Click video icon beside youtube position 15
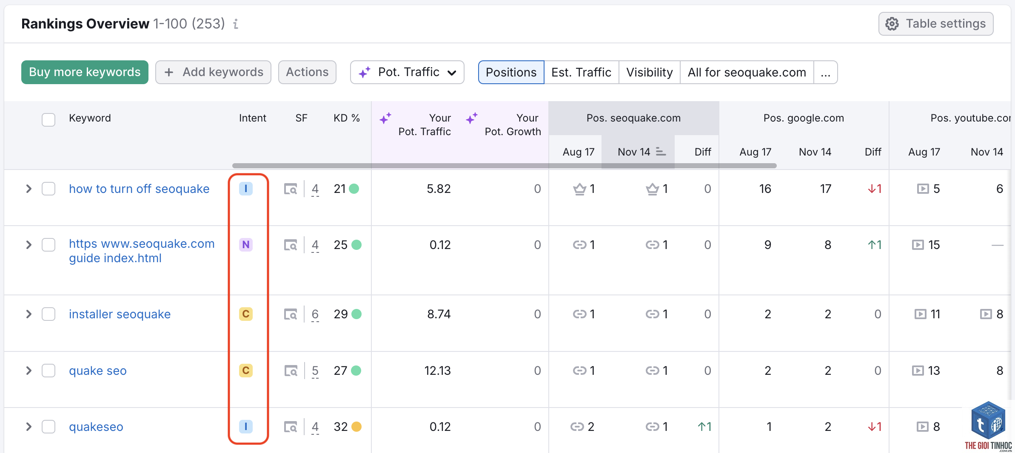This screenshot has height=453, width=1015. (x=918, y=245)
